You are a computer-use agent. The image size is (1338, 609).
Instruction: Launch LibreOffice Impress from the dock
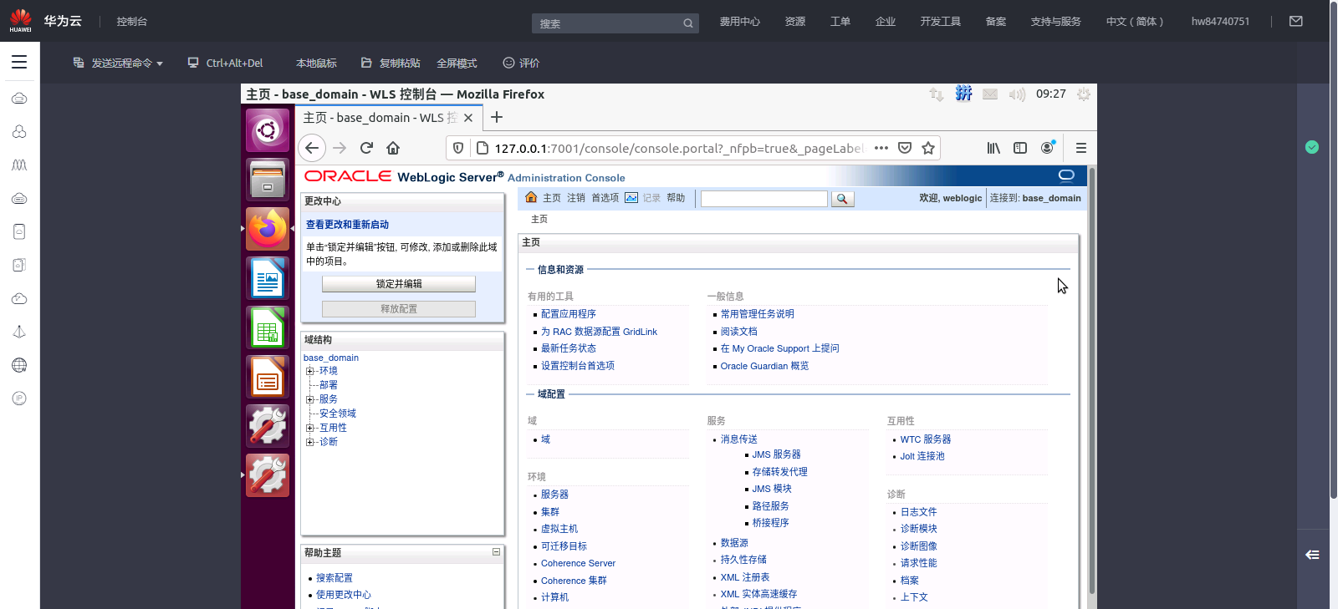[x=268, y=376]
